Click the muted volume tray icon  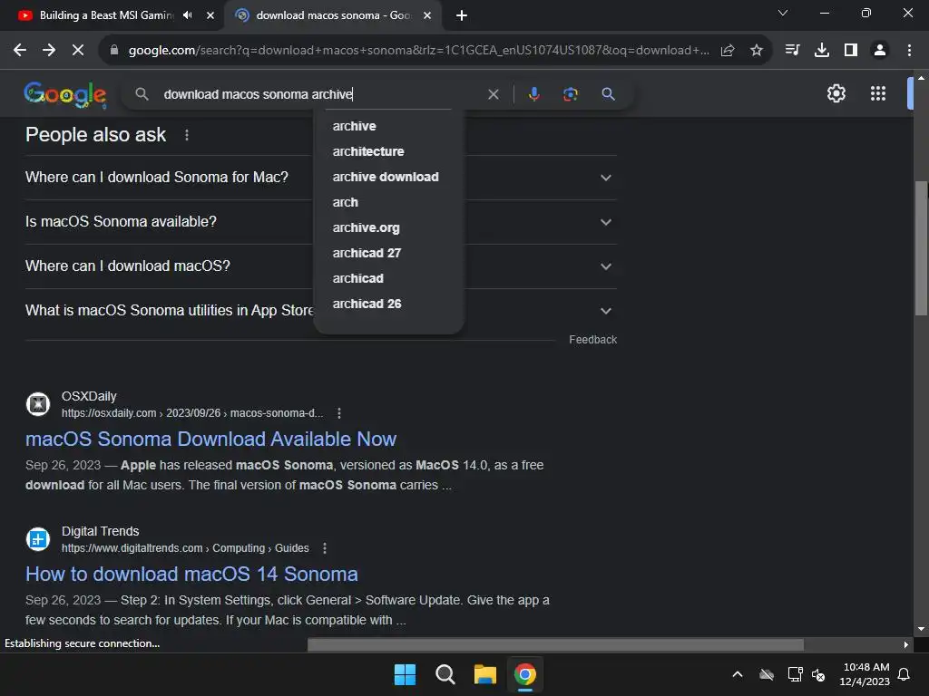pyautogui.click(x=818, y=674)
